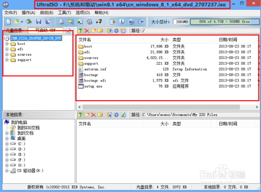Click the Open file folder icon
The height and width of the screenshot is (192, 261).
click(16, 22)
